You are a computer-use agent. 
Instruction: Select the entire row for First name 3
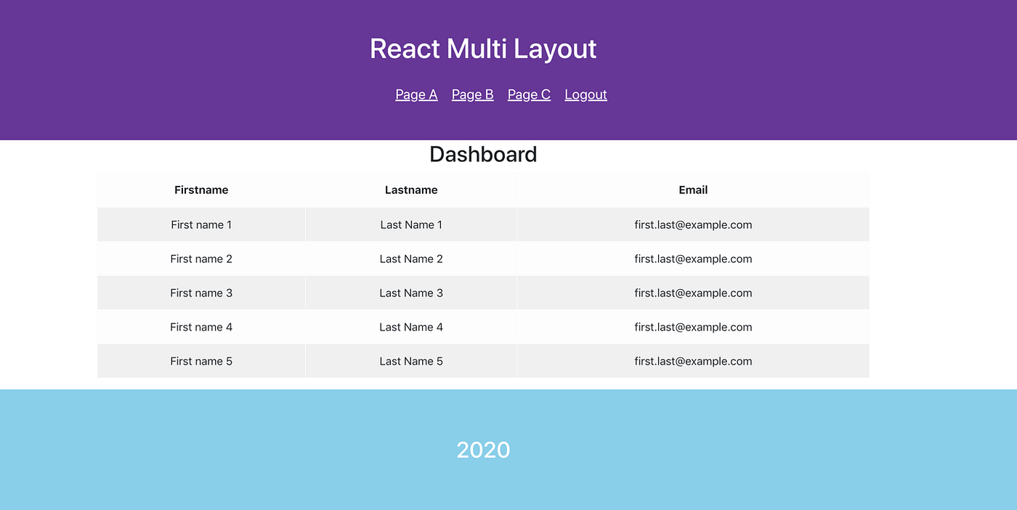483,293
